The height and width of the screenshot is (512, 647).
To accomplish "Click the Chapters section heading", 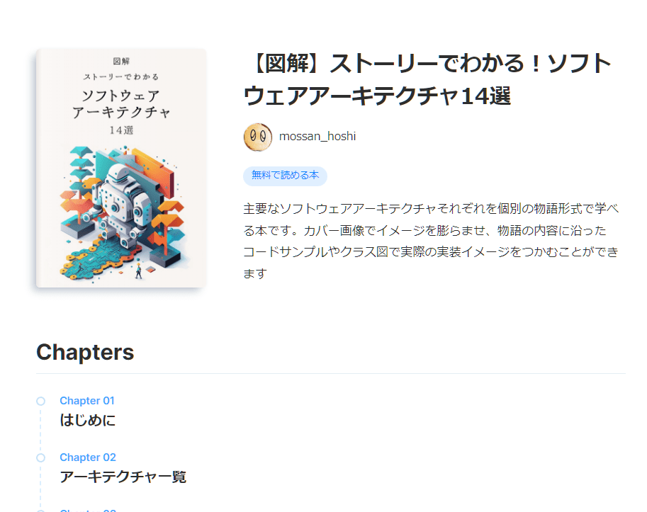I will pyautogui.click(x=85, y=353).
